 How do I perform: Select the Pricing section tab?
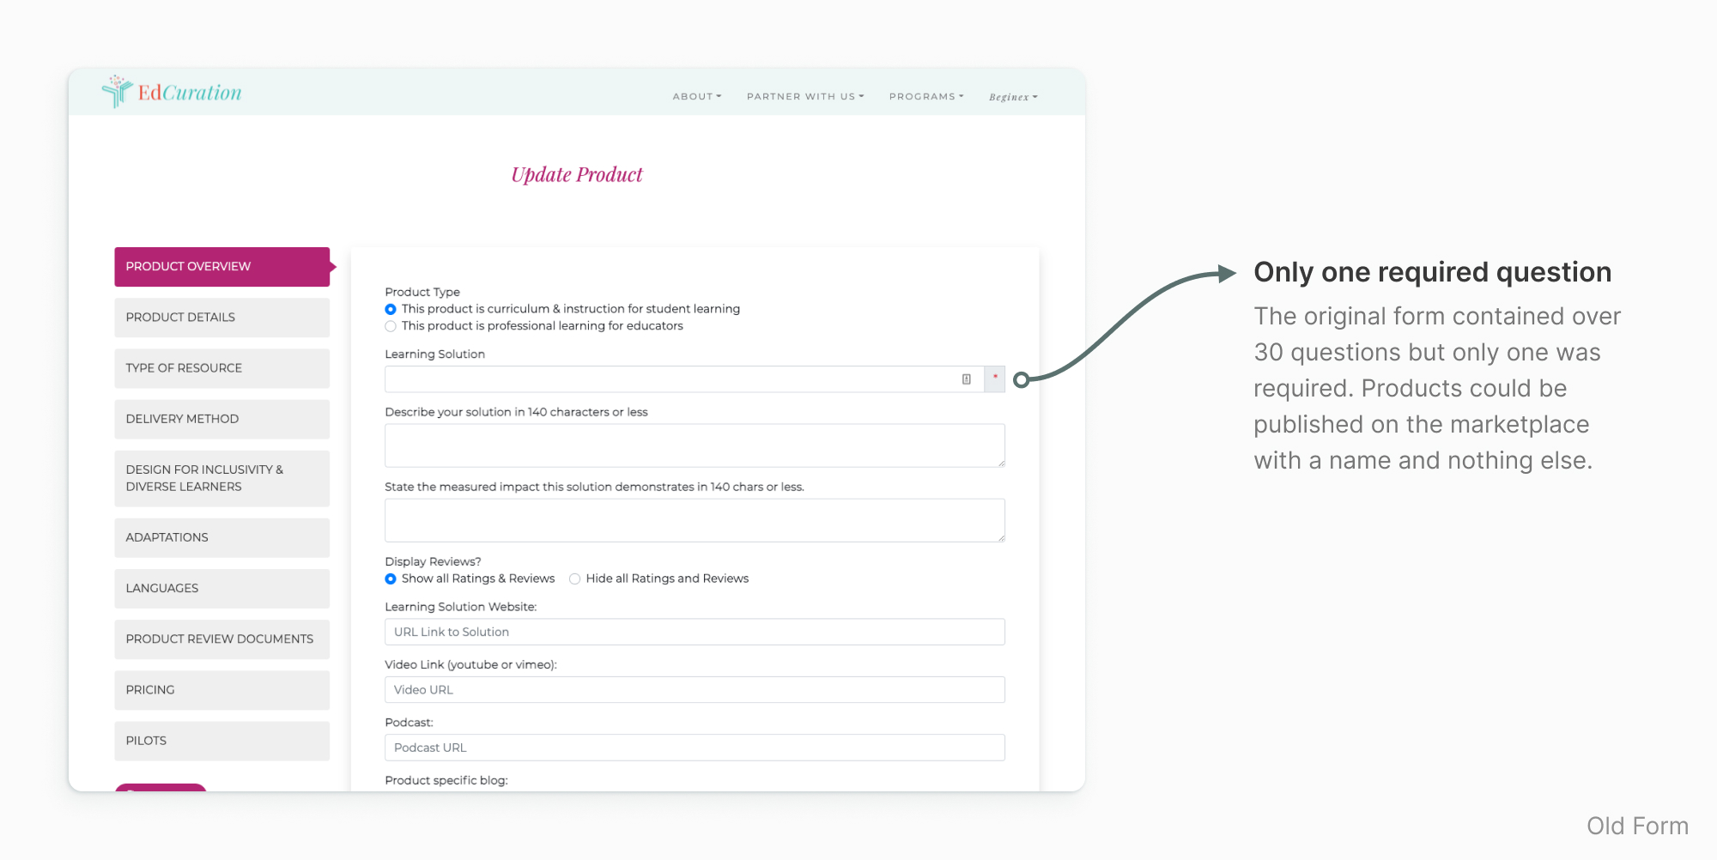point(221,690)
